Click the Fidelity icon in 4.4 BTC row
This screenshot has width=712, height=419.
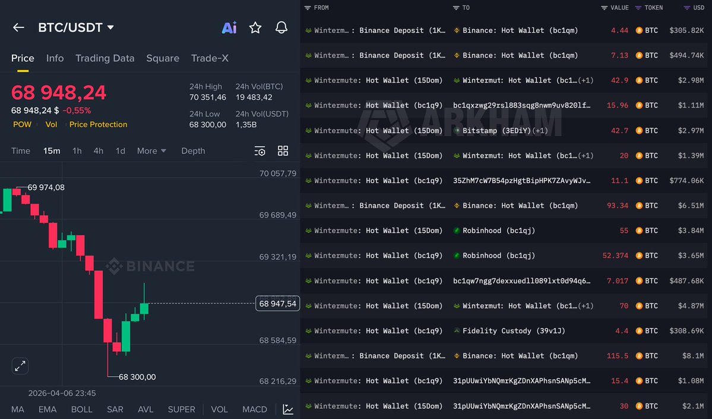coord(457,331)
